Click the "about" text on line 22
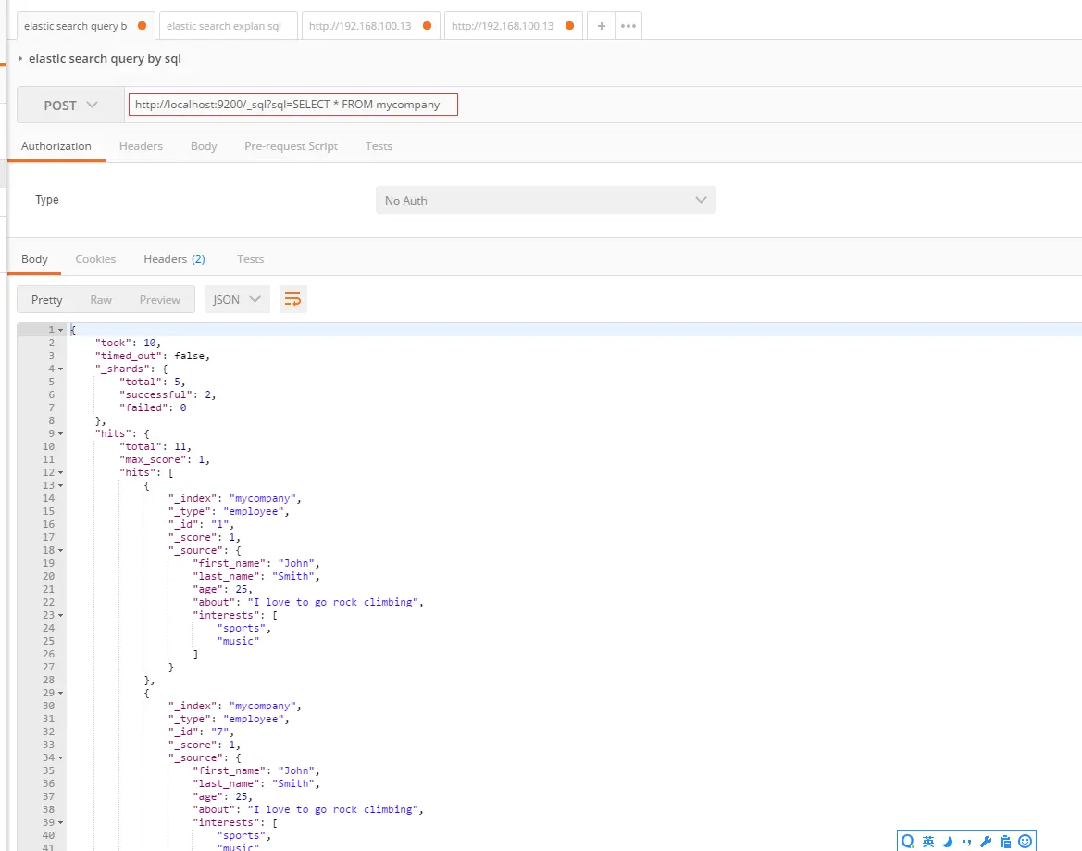 pyautogui.click(x=308, y=603)
